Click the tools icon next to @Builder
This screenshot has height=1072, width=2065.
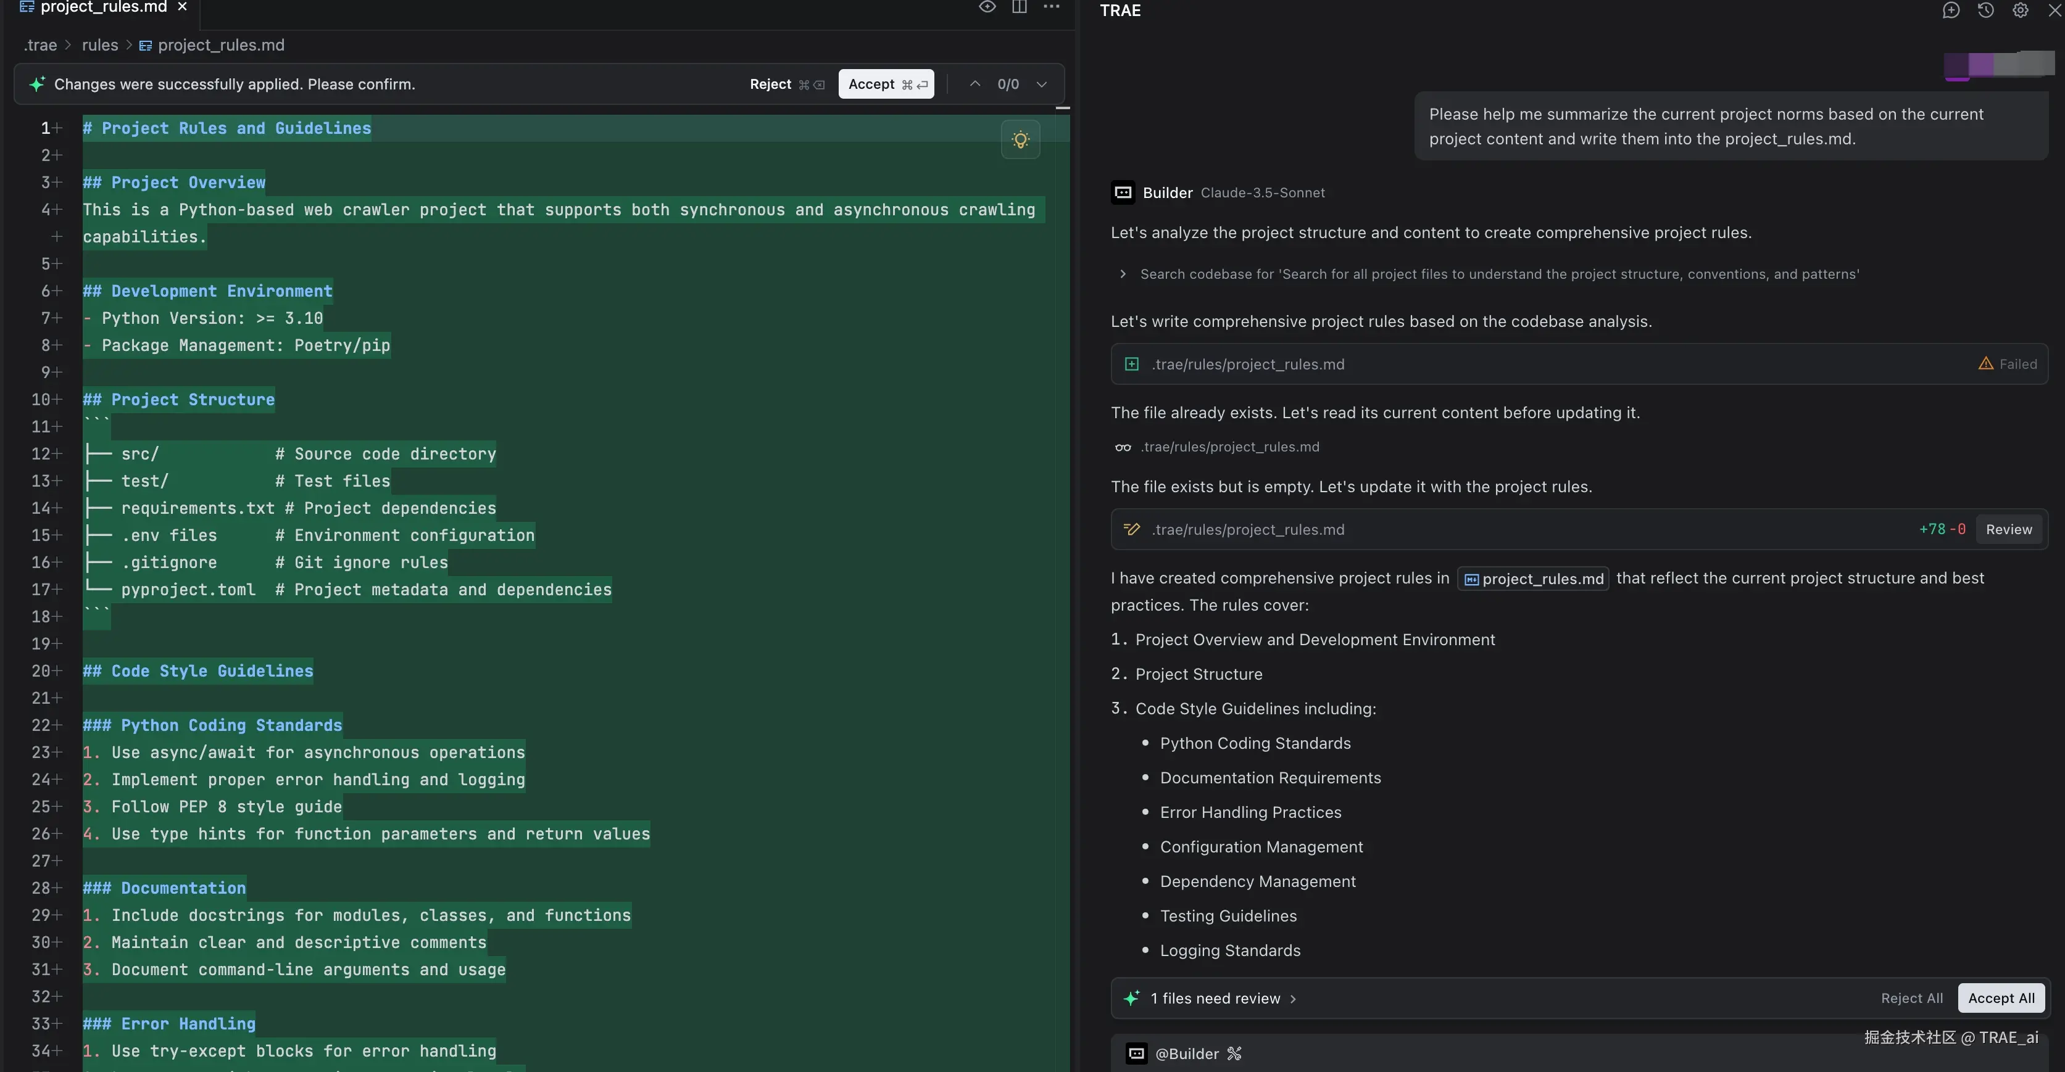click(1234, 1053)
